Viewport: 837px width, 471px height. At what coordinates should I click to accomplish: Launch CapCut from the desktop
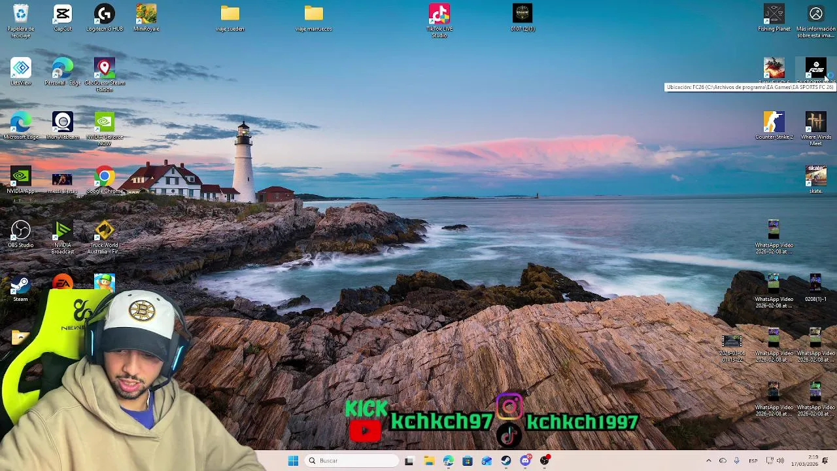[63, 18]
